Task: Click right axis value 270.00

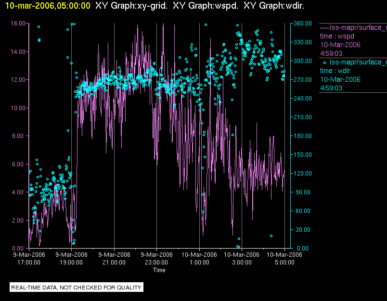Action: [x=303, y=80]
